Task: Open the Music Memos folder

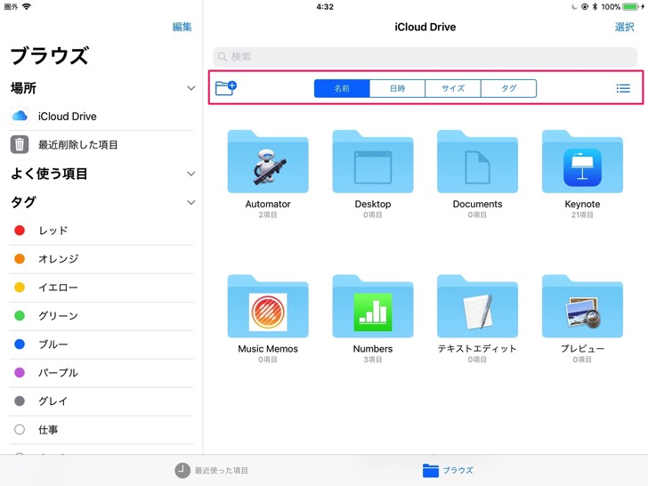Action: [268, 306]
